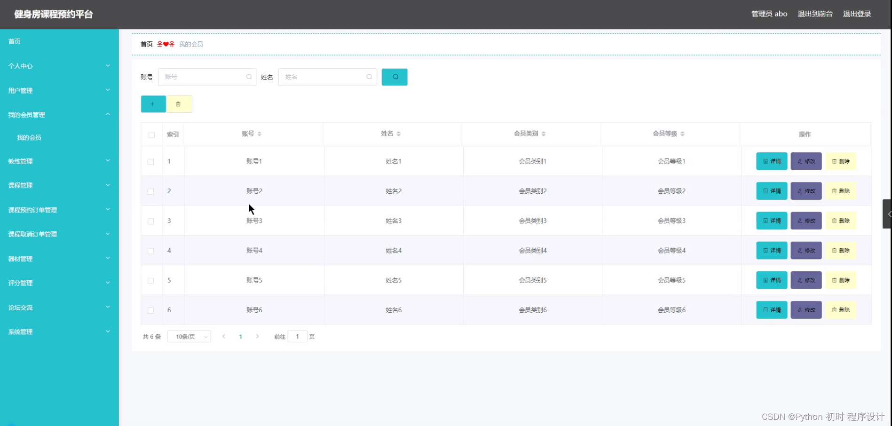
Task: Click the page number input field
Action: tap(297, 336)
